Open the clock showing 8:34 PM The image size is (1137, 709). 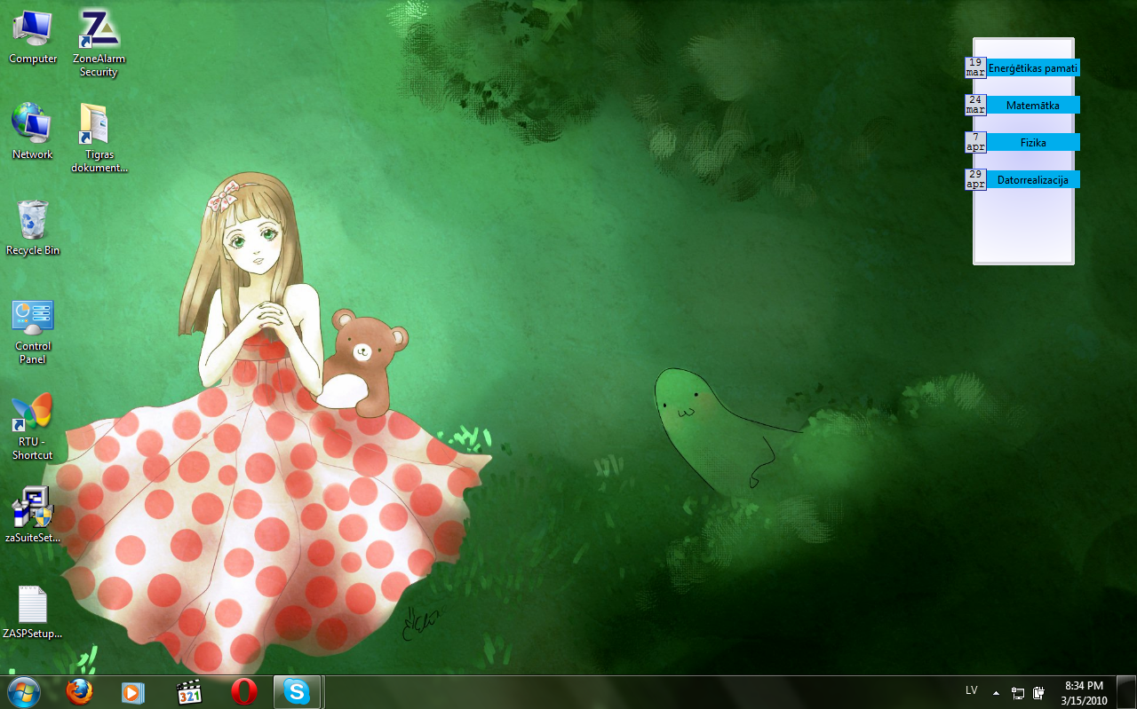[1084, 692]
